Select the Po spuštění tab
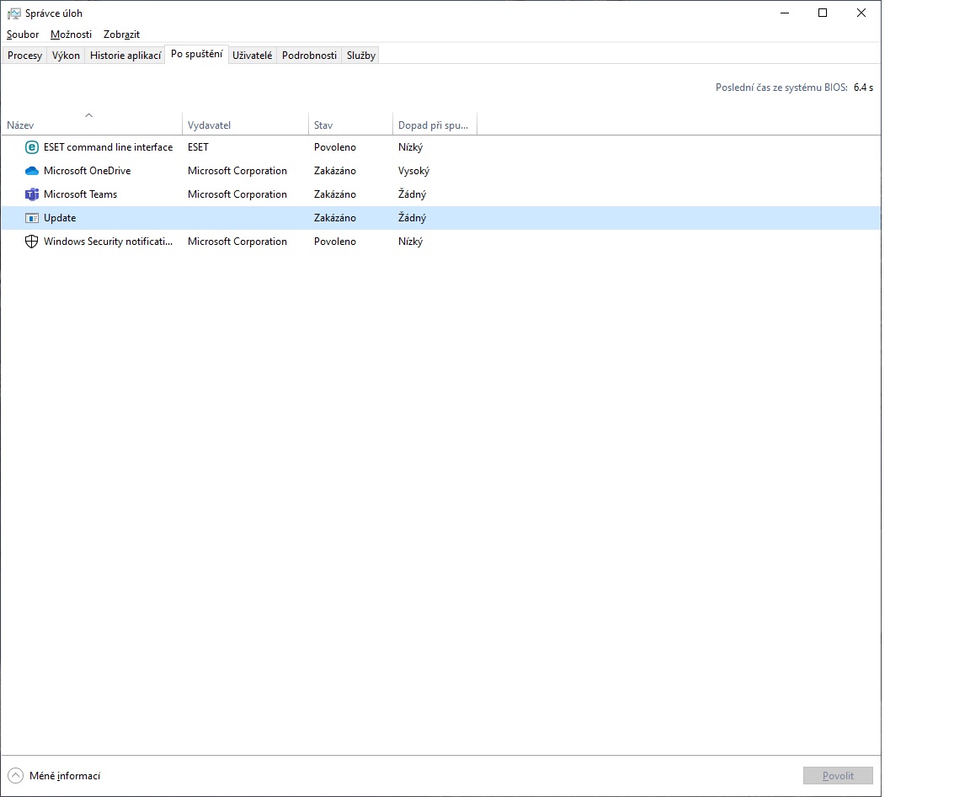 [197, 54]
